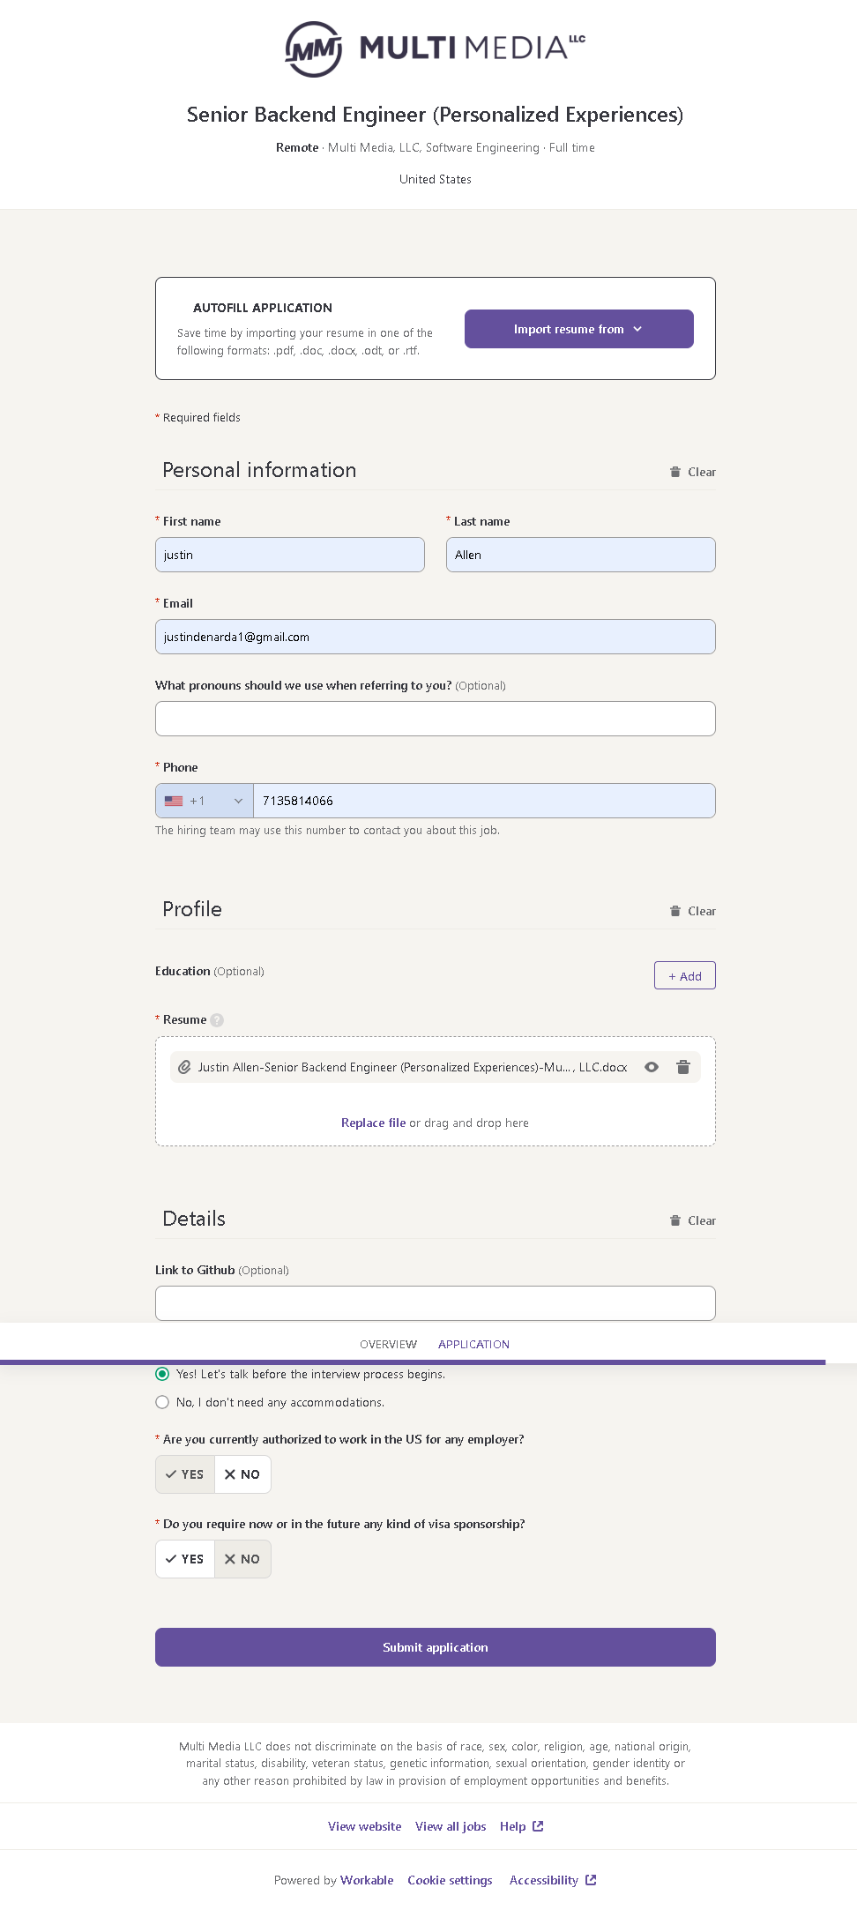Viewport: 857px width, 1910px height.
Task: Click the Replace file link
Action: click(373, 1123)
